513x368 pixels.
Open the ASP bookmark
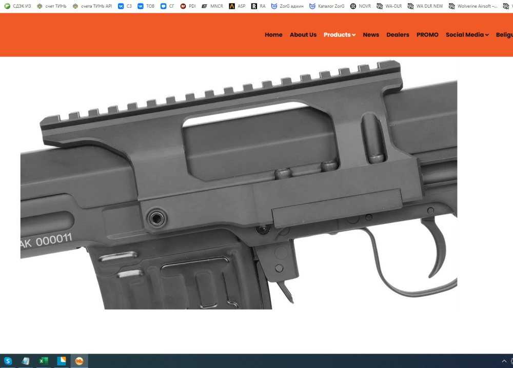pos(237,6)
